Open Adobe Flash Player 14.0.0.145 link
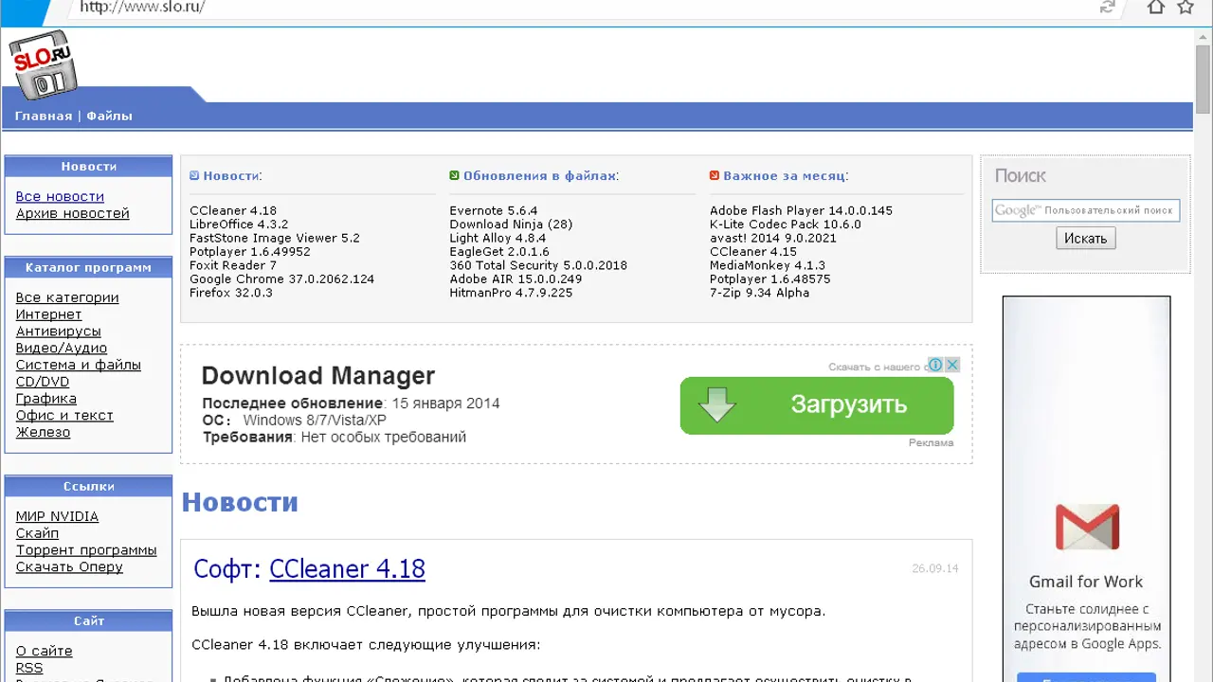 801,210
